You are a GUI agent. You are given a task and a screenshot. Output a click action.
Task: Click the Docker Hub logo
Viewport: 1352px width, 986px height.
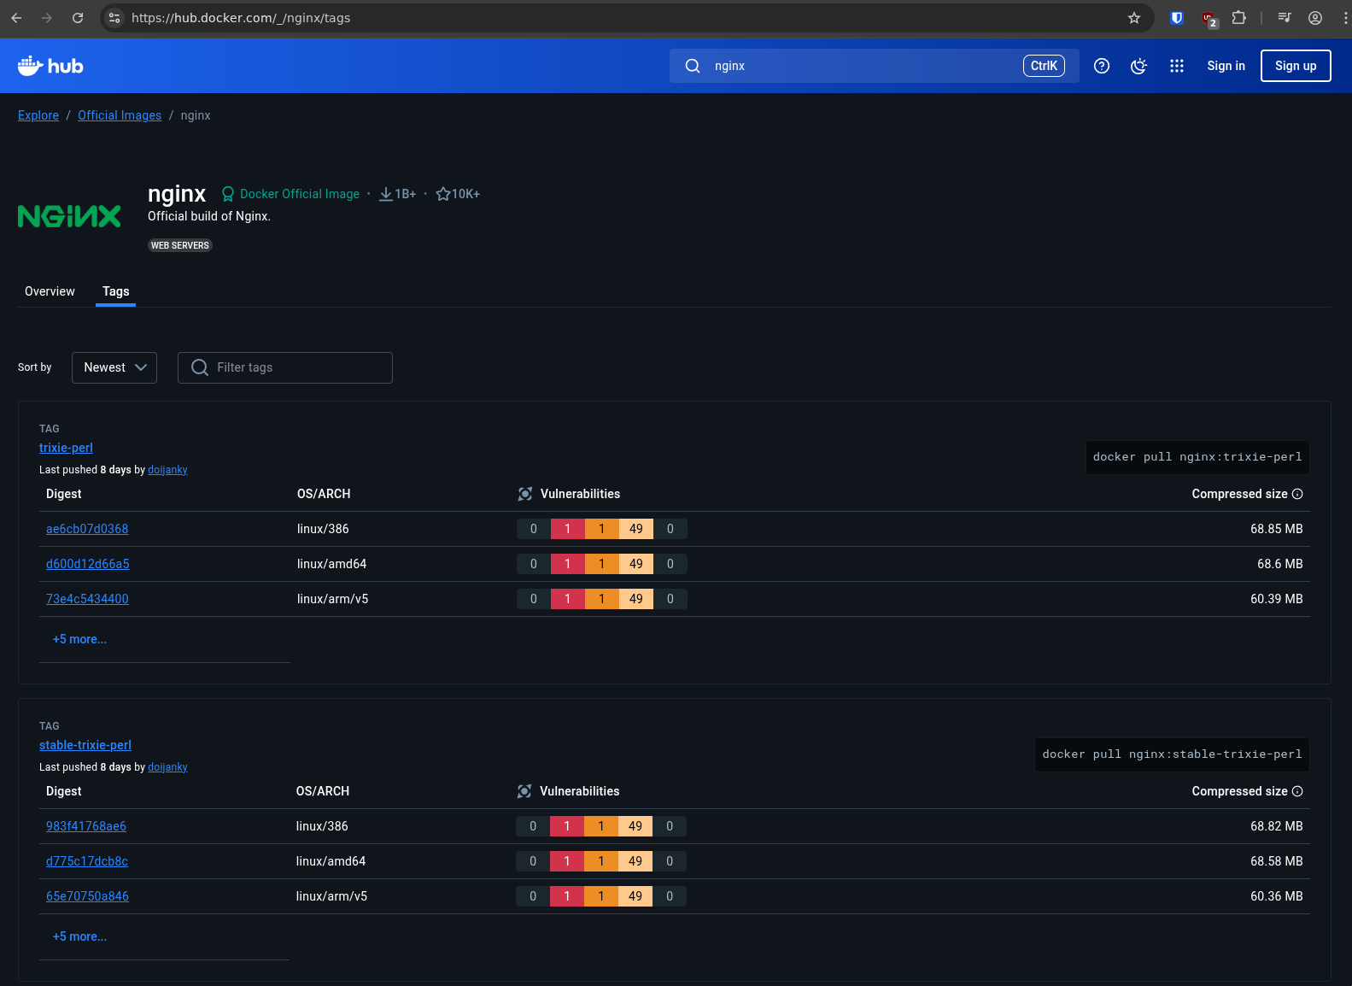tap(50, 66)
